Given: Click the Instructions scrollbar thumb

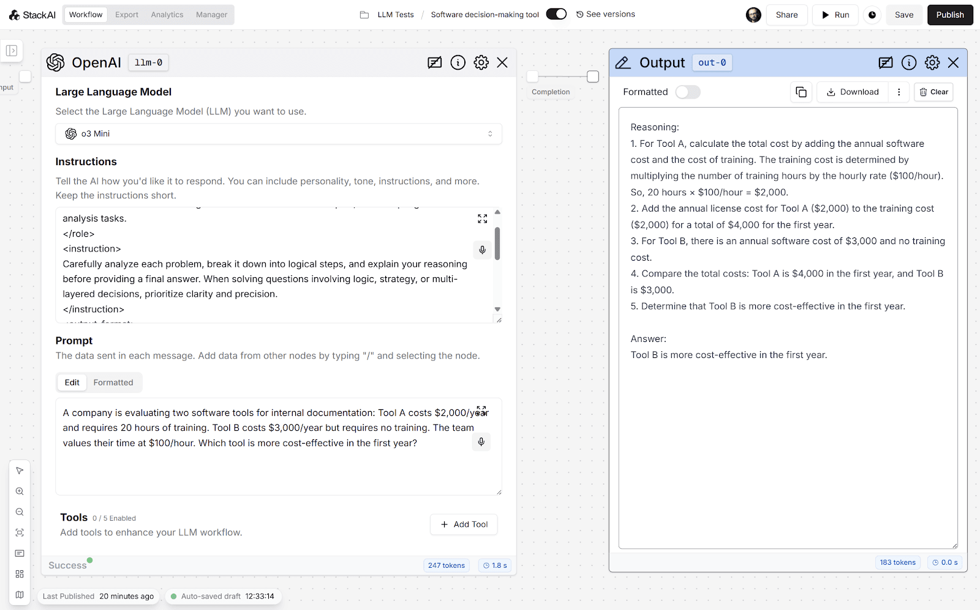Looking at the screenshot, I should pos(497,244).
